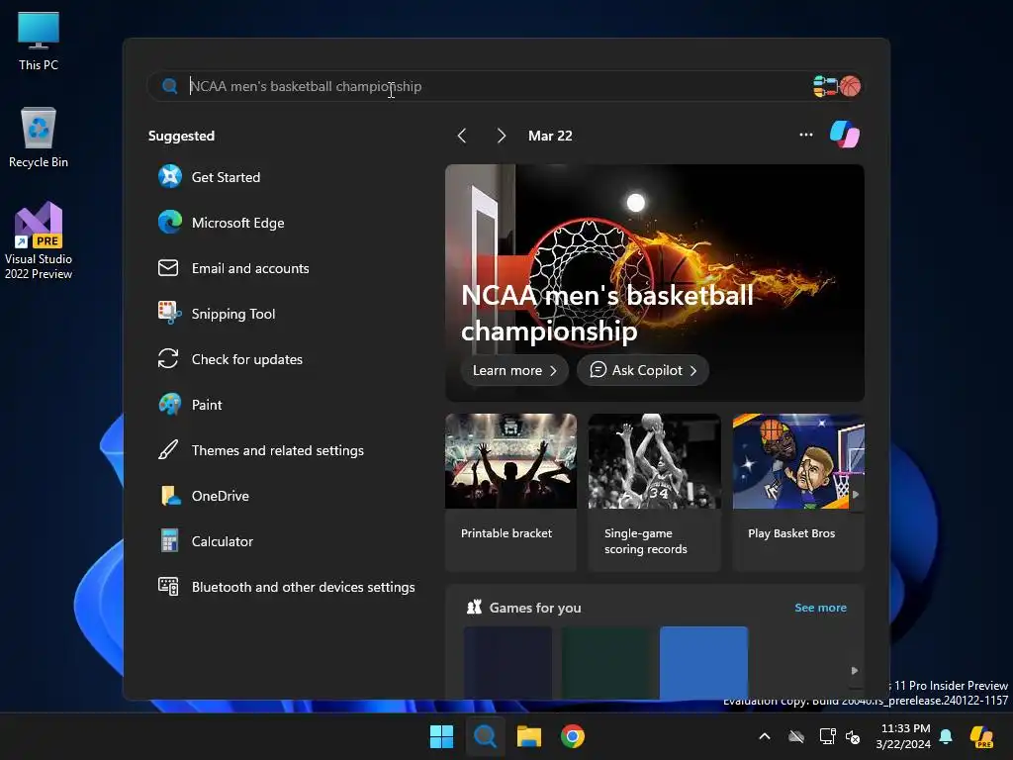Viewport: 1013px width, 760px height.
Task: Open the OneDrive app icon
Action: tap(170, 496)
